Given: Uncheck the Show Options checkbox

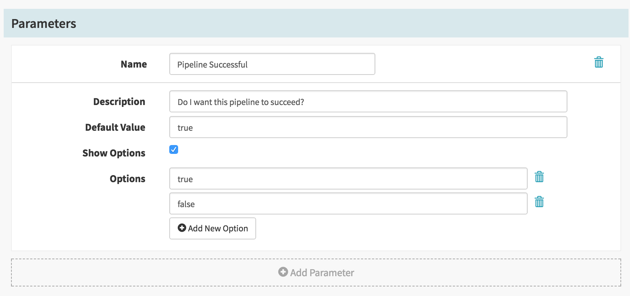Looking at the screenshot, I should (x=174, y=149).
